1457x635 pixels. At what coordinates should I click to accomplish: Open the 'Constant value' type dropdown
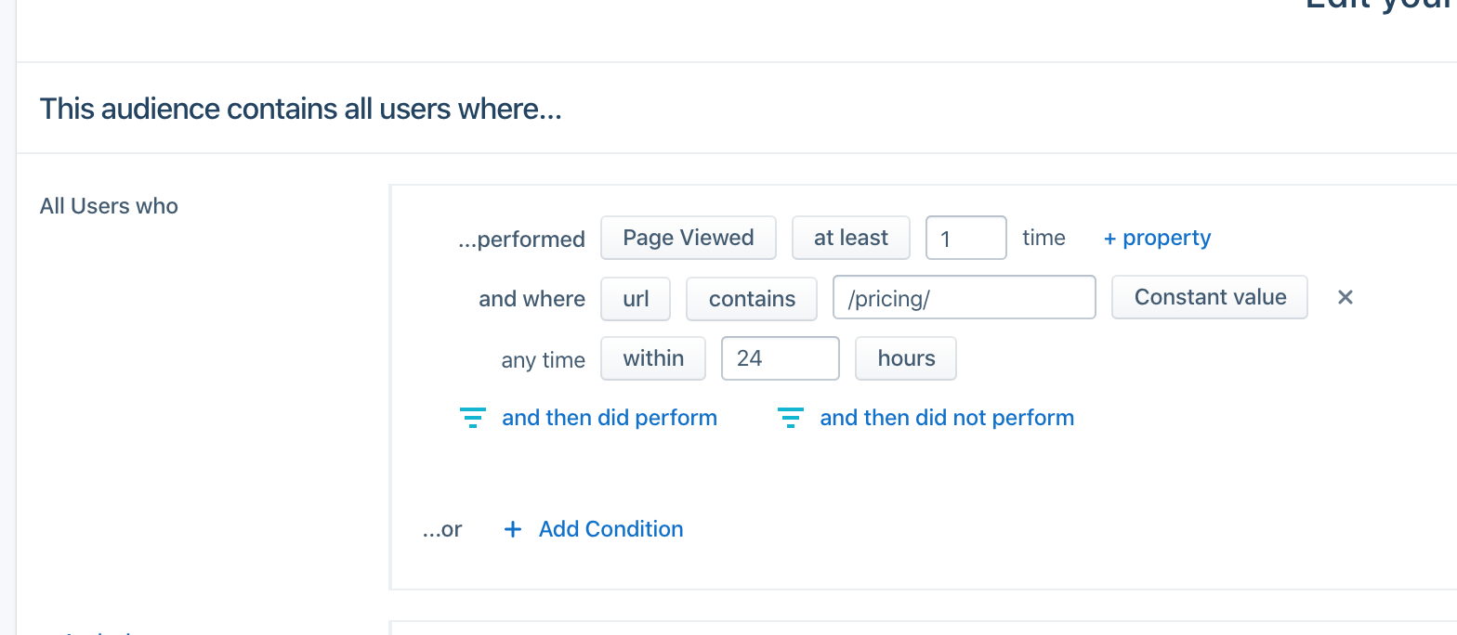click(x=1210, y=297)
